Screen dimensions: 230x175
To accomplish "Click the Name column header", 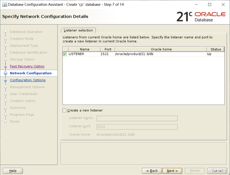I will click(x=84, y=49).
